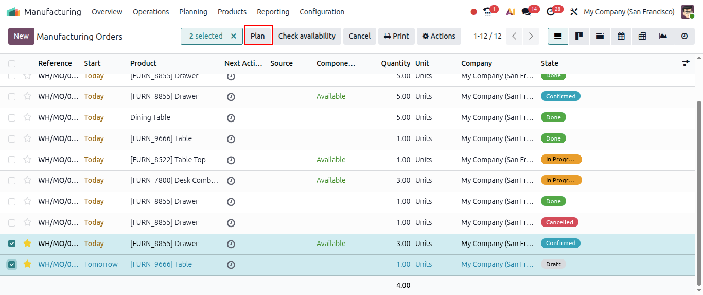703x295 pixels.
Task: Select the Desk Combination row checkbox
Action: 12,181
